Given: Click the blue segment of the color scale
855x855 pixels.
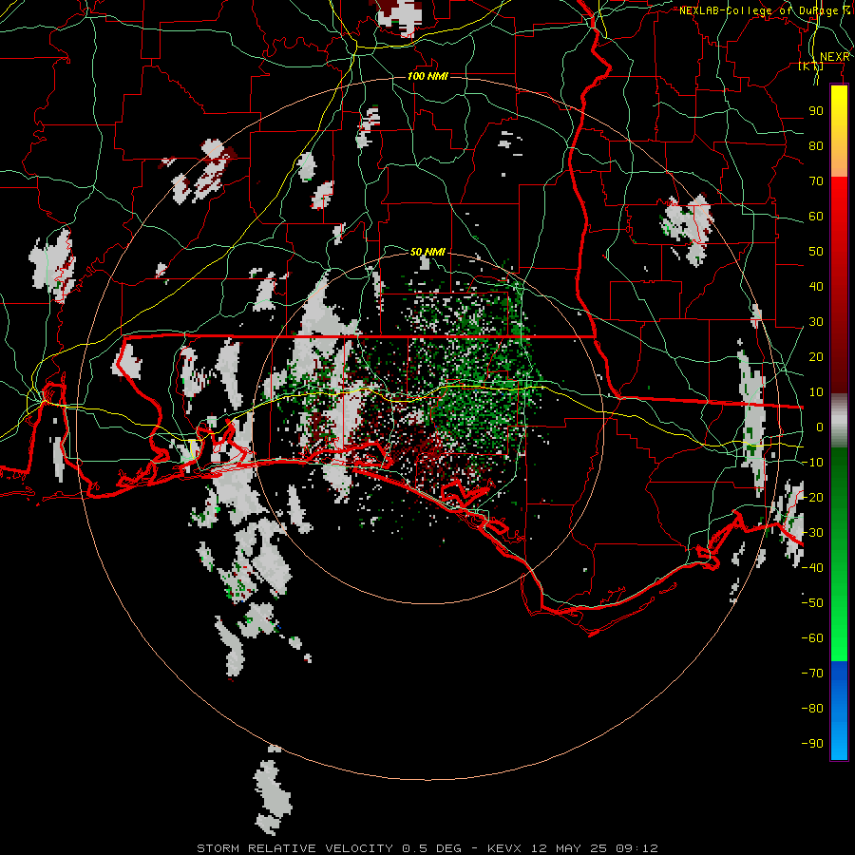Looking at the screenshot, I should [x=839, y=710].
